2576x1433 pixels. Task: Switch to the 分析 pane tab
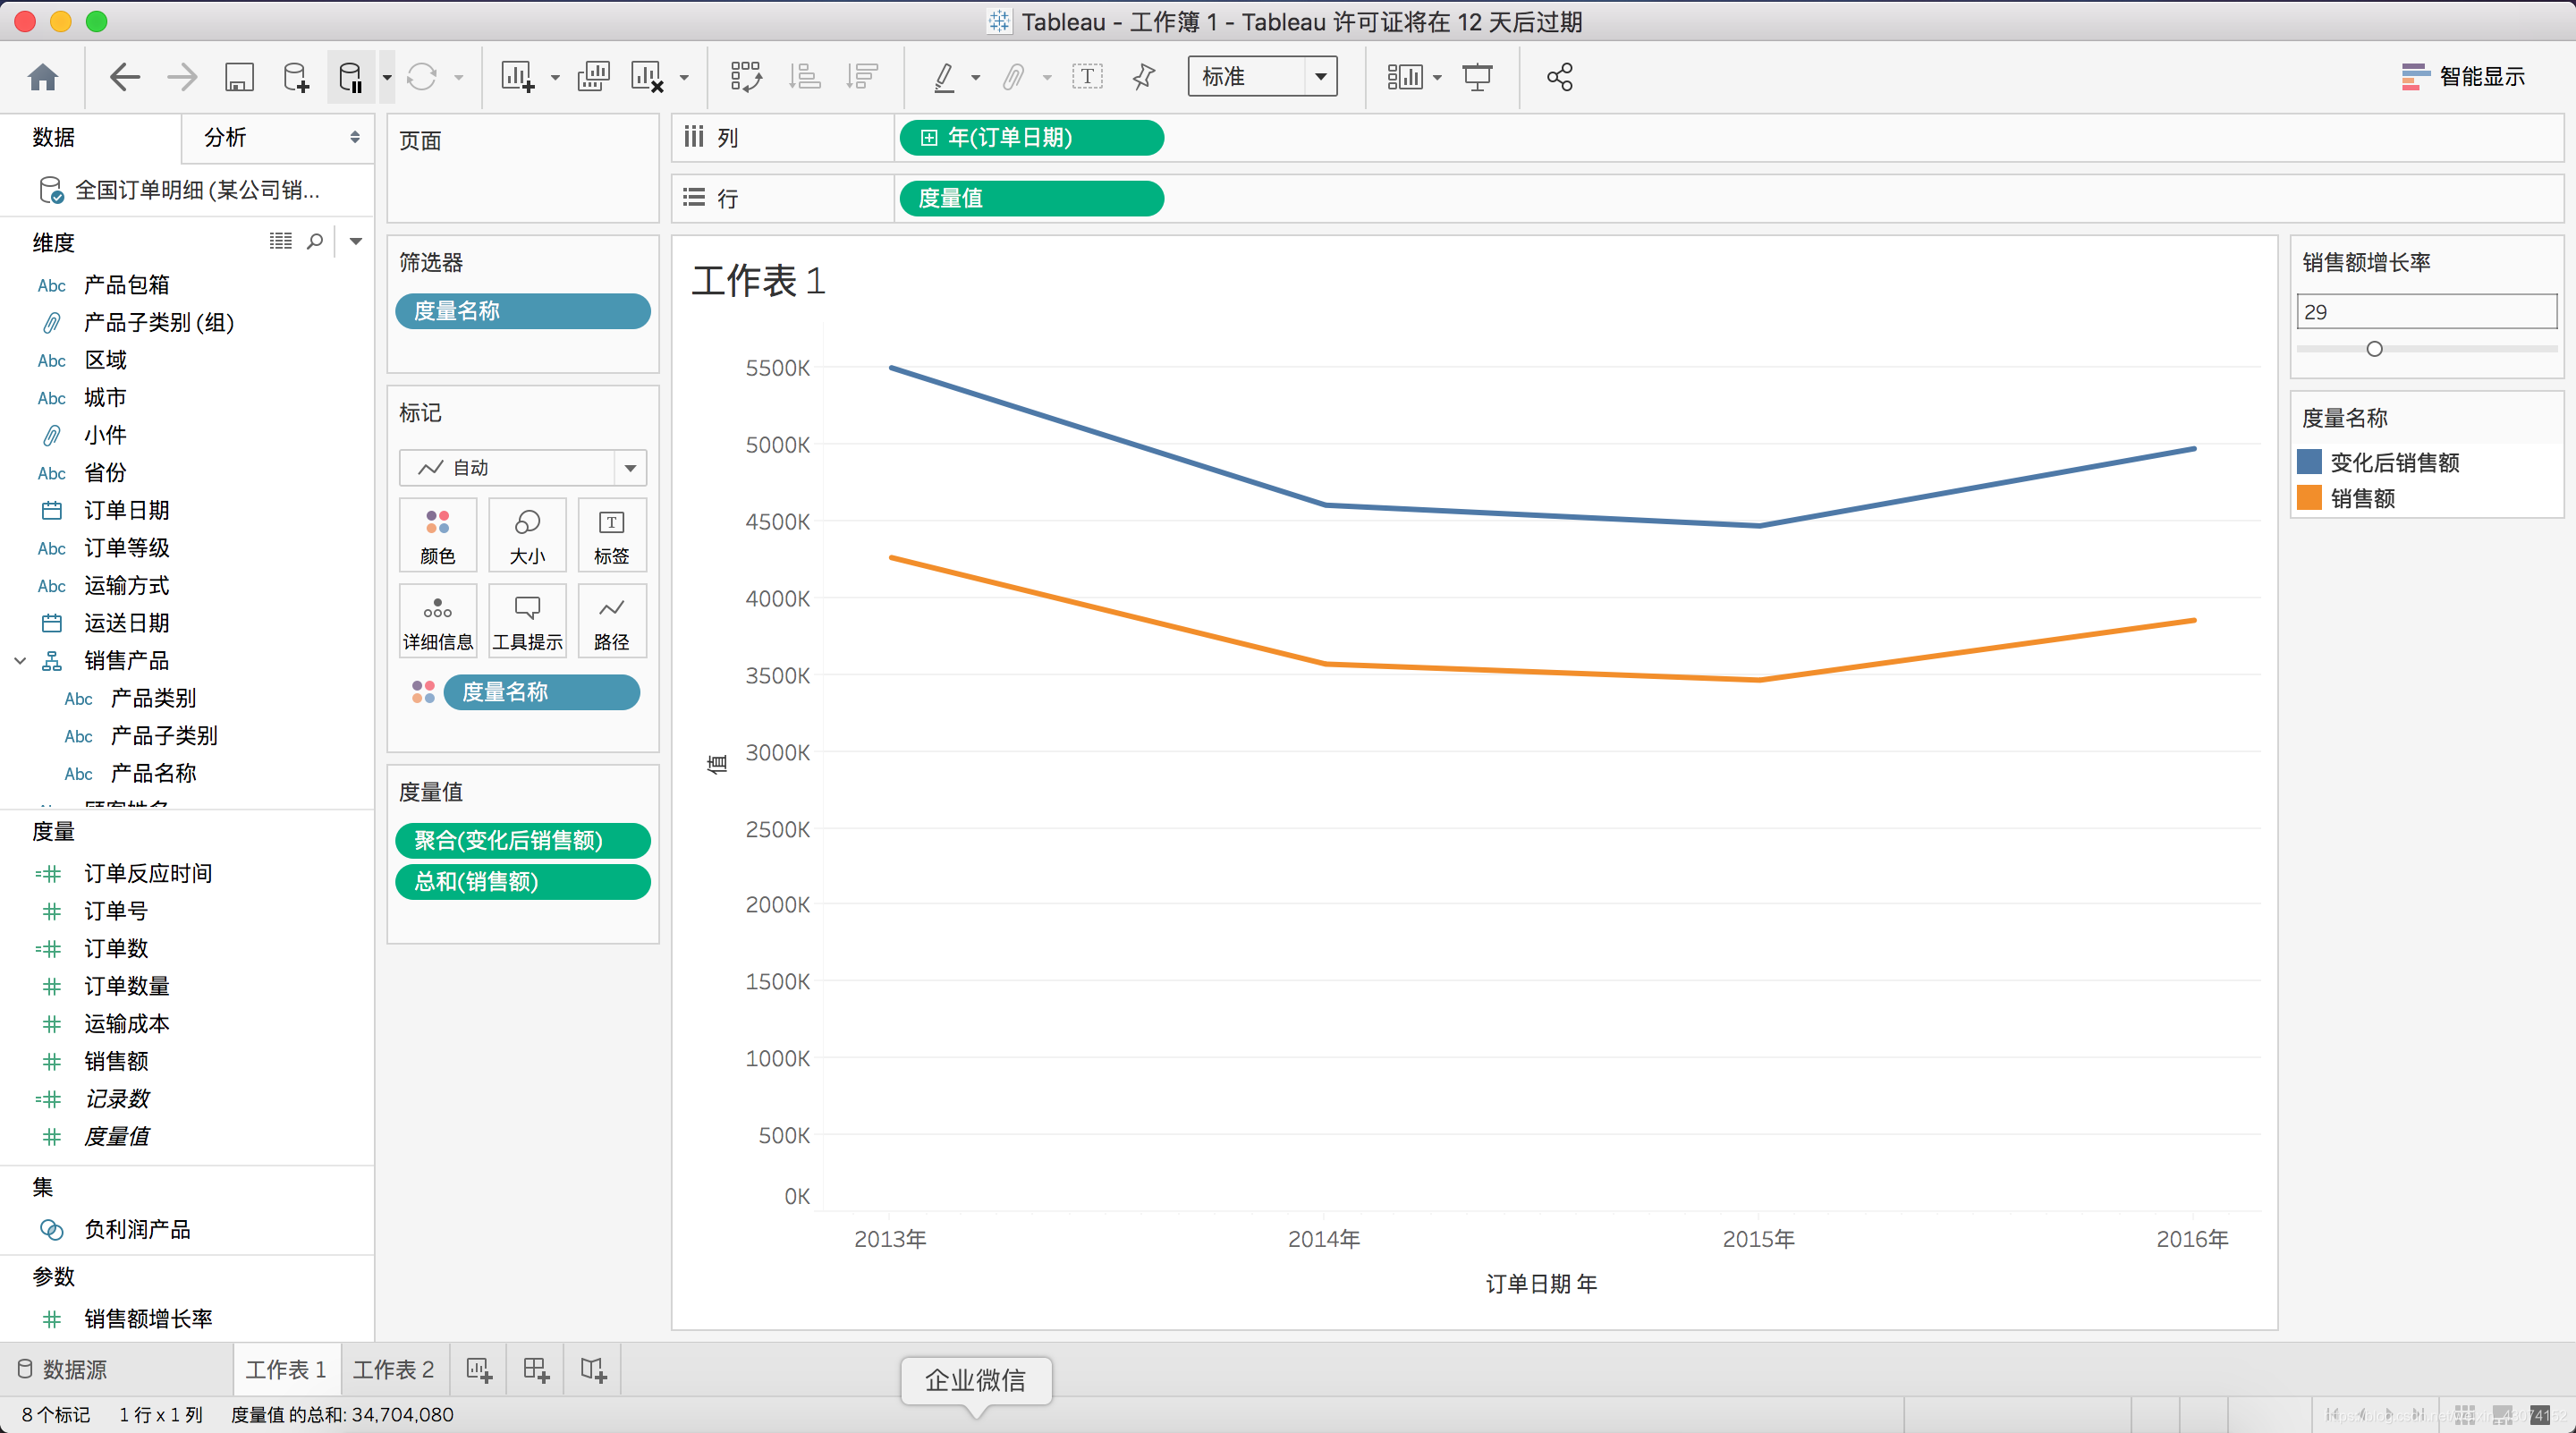pyautogui.click(x=225, y=137)
